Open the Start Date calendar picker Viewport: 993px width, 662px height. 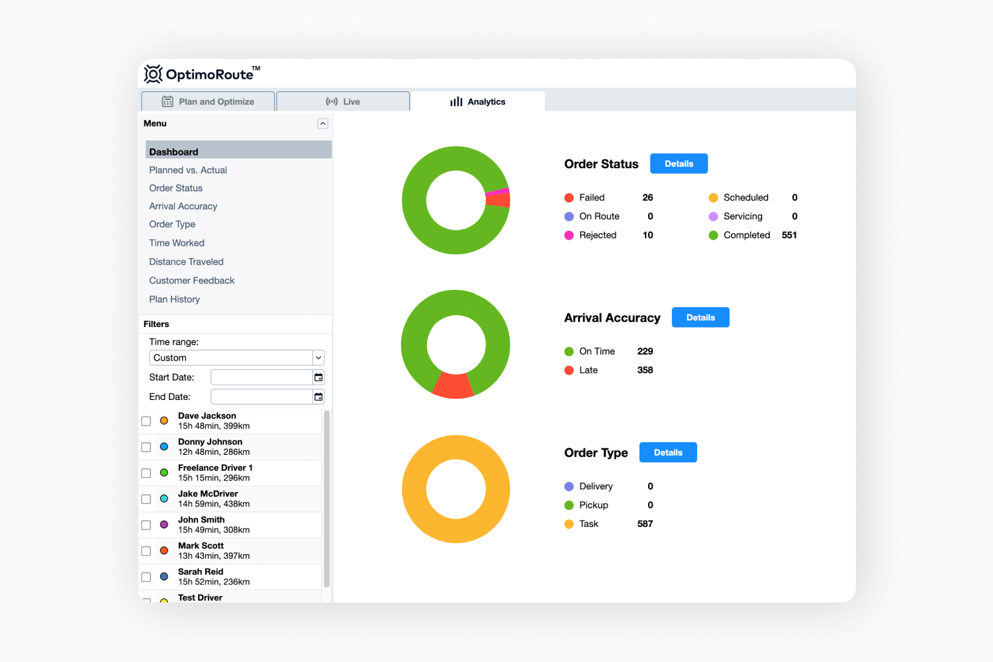pyautogui.click(x=318, y=377)
